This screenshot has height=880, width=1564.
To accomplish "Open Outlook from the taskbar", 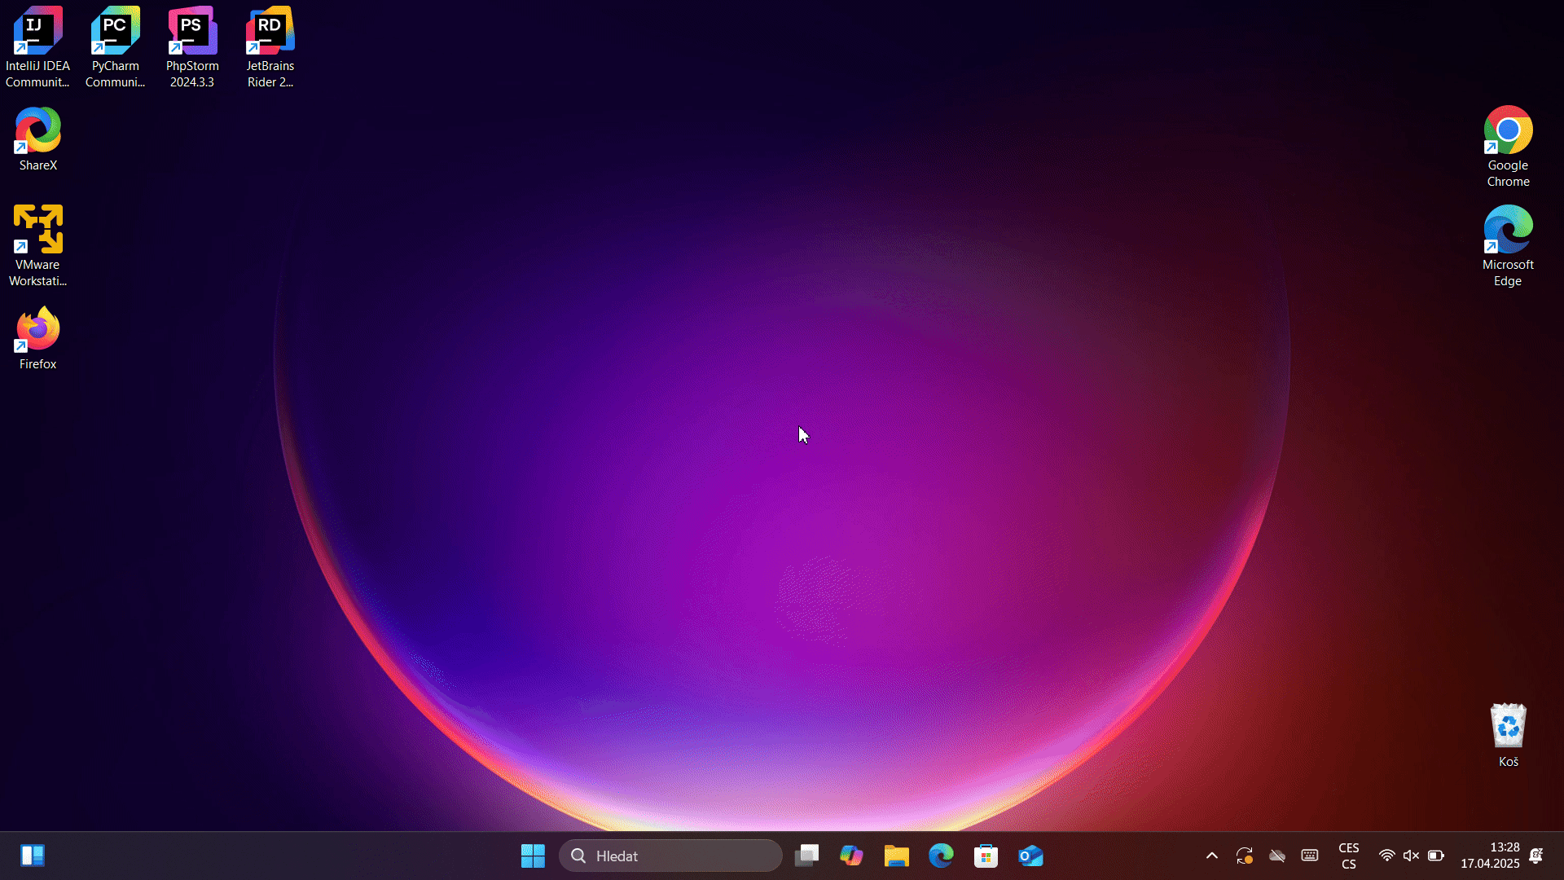I will pyautogui.click(x=1030, y=856).
